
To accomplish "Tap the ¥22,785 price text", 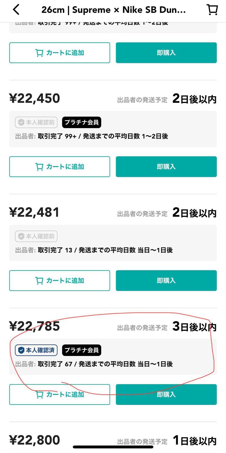I will [35, 326].
